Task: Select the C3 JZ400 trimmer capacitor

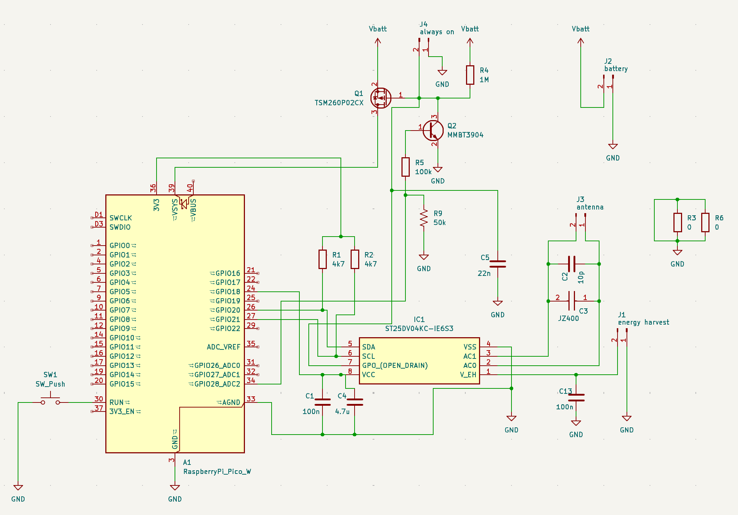Action: tap(572, 301)
